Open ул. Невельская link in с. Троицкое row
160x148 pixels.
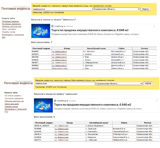(x=62, y=129)
